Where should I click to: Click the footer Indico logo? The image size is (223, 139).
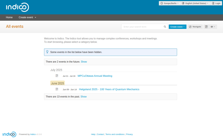[9, 134]
